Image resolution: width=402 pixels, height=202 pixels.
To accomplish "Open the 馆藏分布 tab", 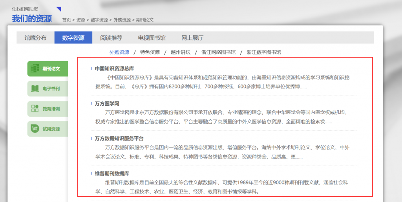I will (x=35, y=38).
